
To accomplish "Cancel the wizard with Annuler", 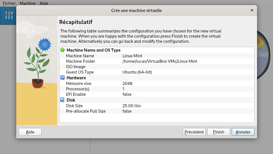I will click(x=243, y=132).
